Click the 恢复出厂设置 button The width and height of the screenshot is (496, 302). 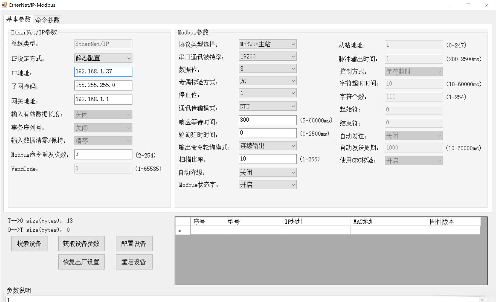pyautogui.click(x=81, y=262)
